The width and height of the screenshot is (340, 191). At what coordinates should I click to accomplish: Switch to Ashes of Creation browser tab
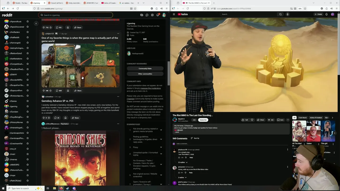[109, 3]
